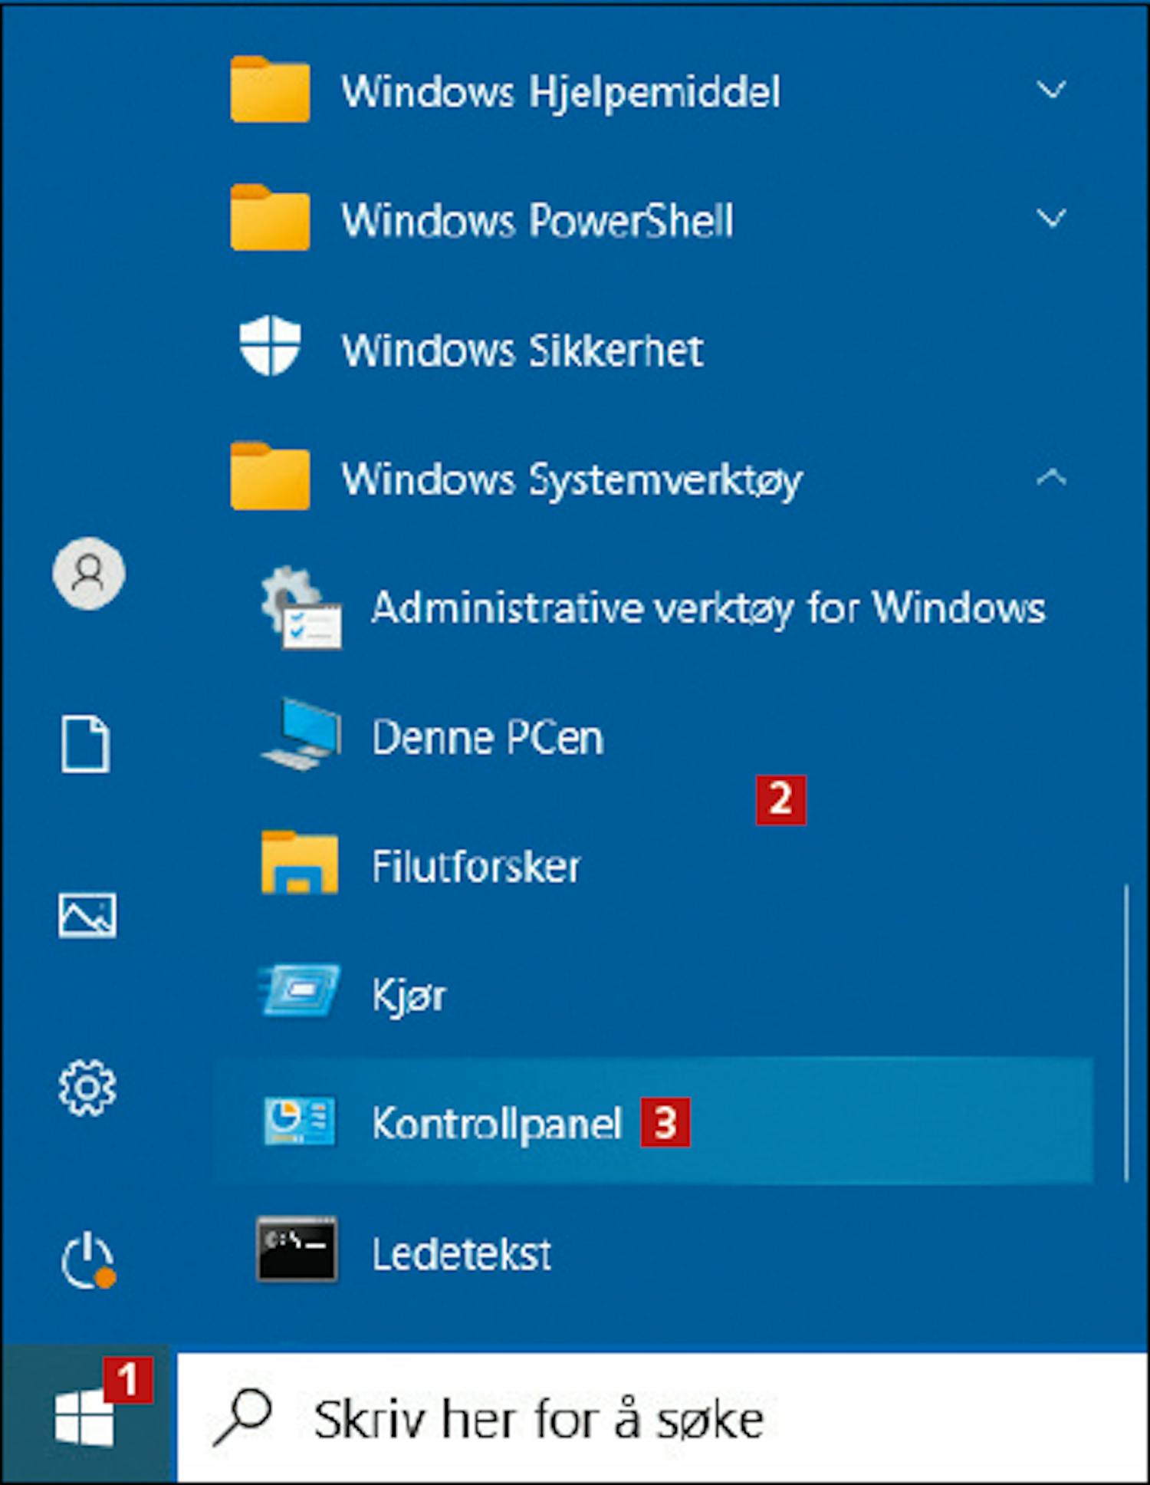Expand the Windows PowerShell chevron
Screen dimensions: 1150x1485
(x=1051, y=219)
